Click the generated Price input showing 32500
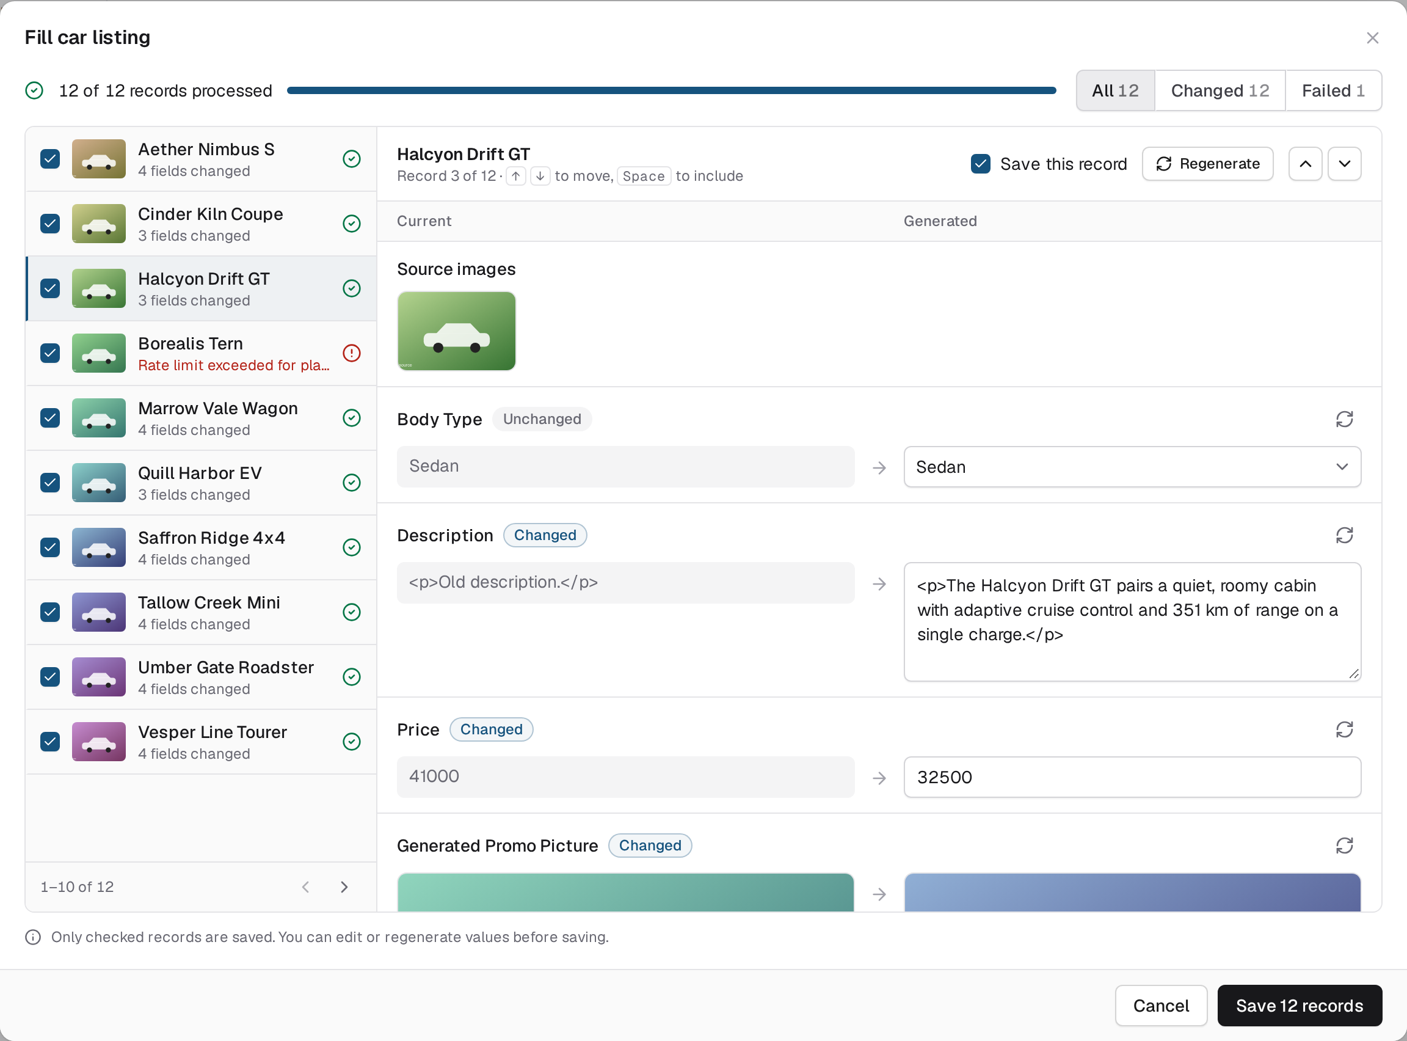Image resolution: width=1407 pixels, height=1041 pixels. point(1132,777)
